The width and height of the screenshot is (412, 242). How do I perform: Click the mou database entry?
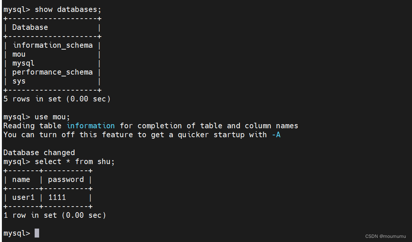click(x=19, y=54)
